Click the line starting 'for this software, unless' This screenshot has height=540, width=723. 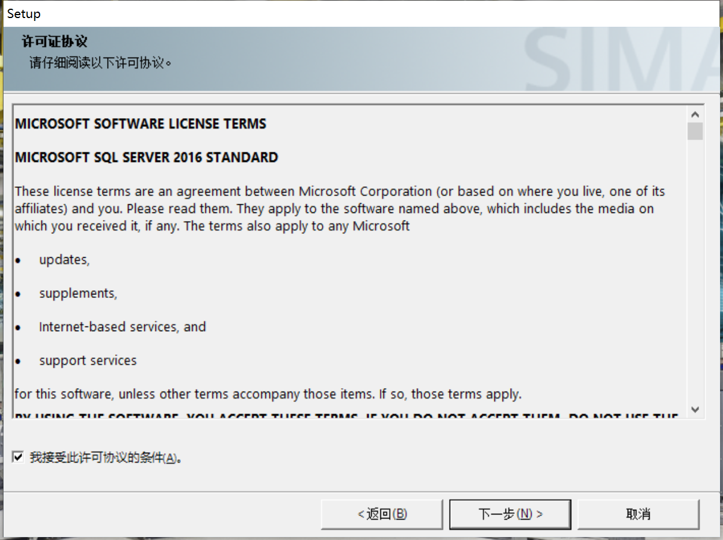pos(268,395)
